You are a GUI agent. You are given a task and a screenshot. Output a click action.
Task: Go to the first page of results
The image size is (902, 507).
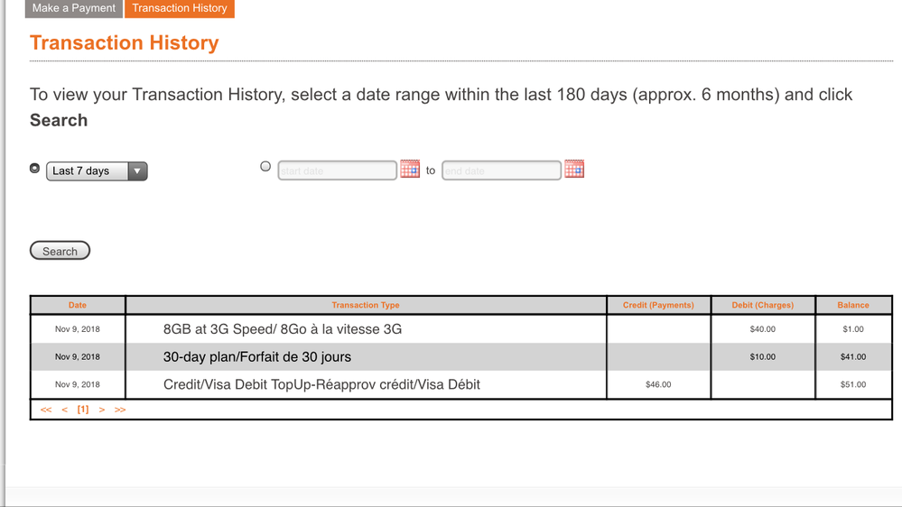coord(46,410)
